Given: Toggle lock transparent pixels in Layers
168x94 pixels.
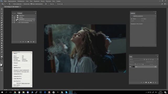Looking at the screenshot, I should [135, 64].
